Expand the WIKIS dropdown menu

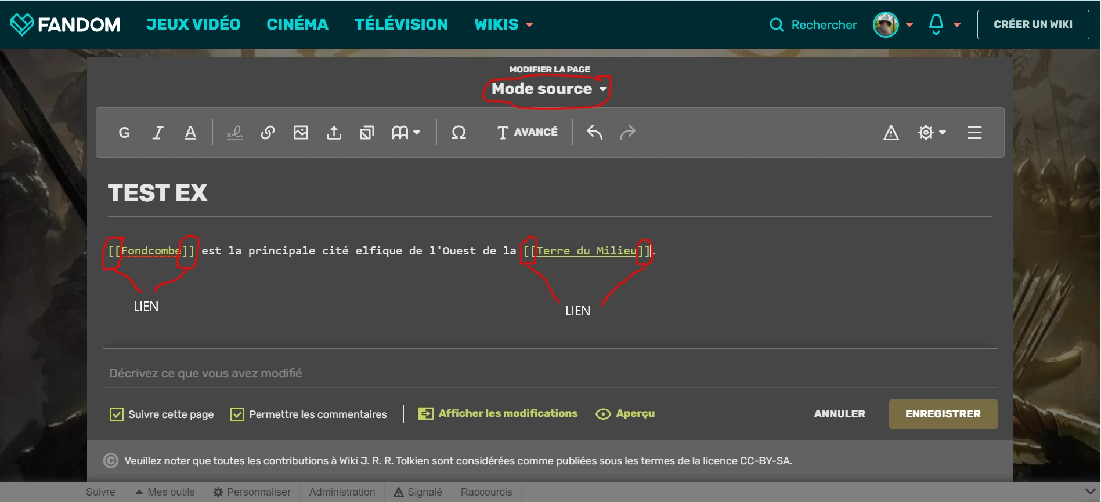coord(504,24)
